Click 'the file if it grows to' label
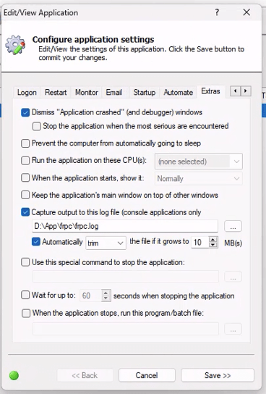Screen dimensions: 266x394 [x=159, y=241]
